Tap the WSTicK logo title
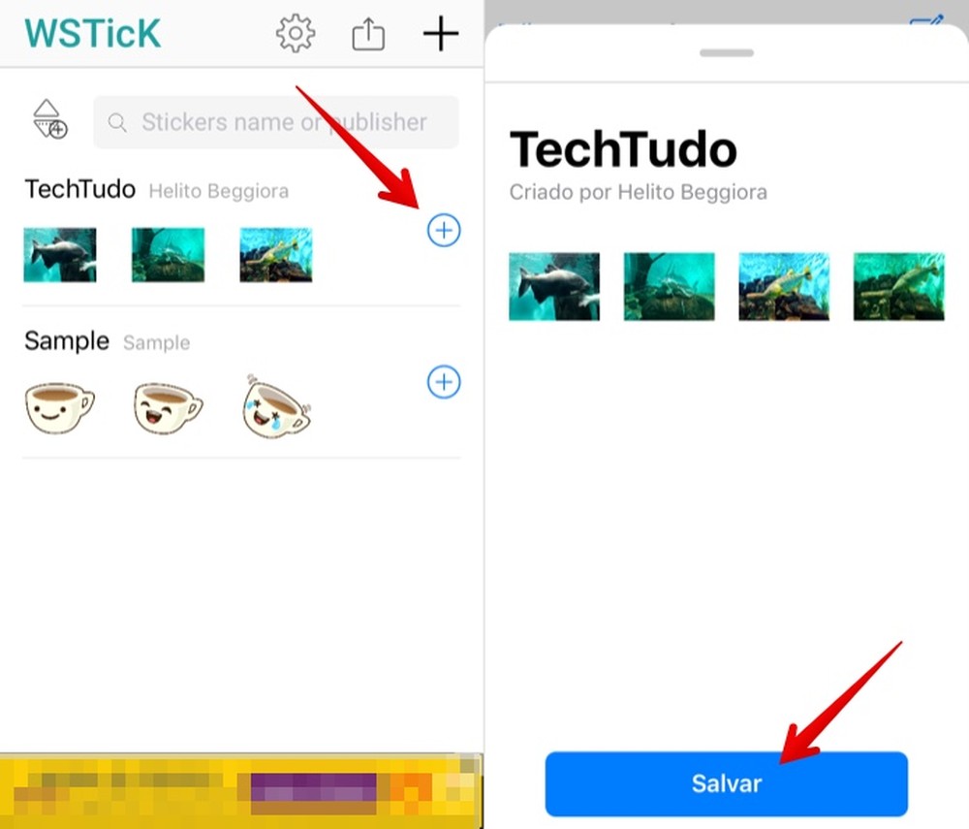 coord(93,33)
